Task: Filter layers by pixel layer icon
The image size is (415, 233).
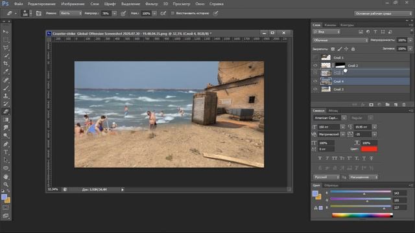Action: 361,32
